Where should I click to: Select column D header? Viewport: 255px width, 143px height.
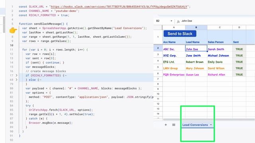pyautogui.click(x=239, y=27)
